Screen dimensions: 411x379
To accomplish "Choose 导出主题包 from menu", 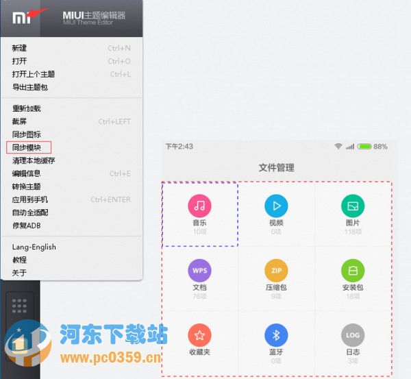I will pyautogui.click(x=71, y=87).
